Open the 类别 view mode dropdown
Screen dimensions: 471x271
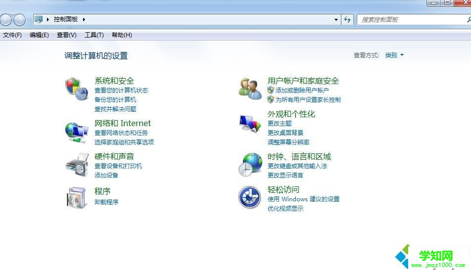coord(394,55)
